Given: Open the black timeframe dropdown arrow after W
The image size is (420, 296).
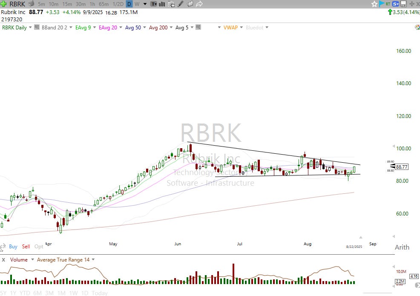Looking at the screenshot, I should pyautogui.click(x=145, y=4).
